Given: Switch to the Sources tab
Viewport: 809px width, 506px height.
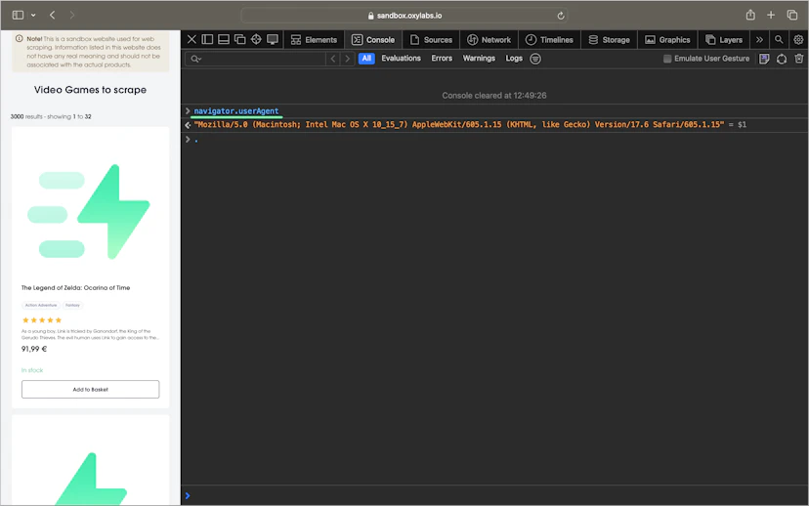Looking at the screenshot, I should click(431, 40).
